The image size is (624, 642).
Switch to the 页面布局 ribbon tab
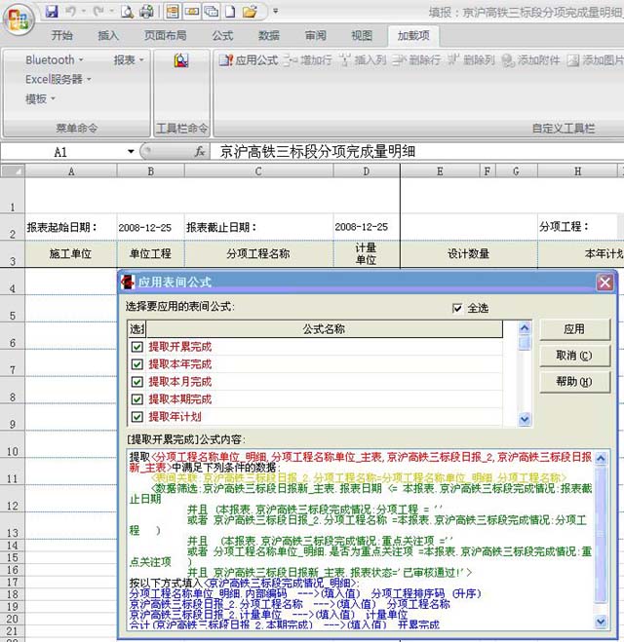(x=168, y=36)
